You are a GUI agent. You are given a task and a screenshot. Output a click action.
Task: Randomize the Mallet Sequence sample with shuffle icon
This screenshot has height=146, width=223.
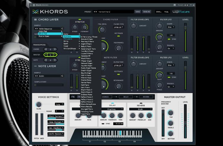[62, 29]
